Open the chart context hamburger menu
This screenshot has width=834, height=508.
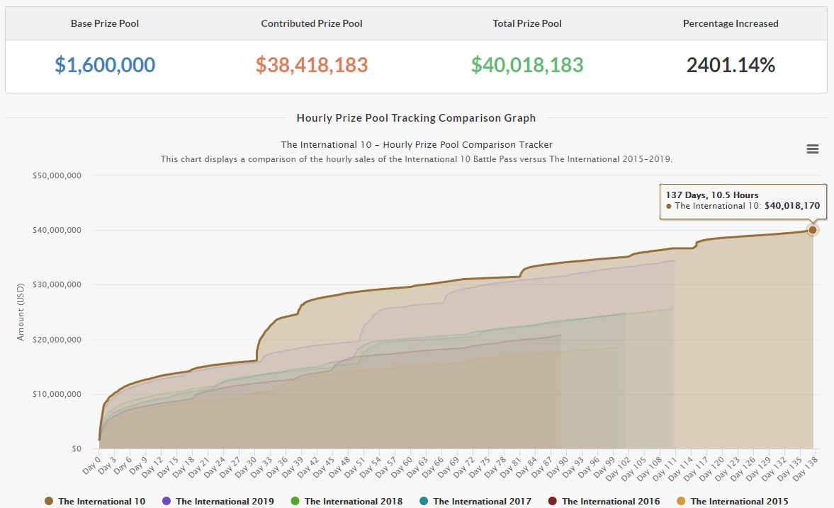812,149
